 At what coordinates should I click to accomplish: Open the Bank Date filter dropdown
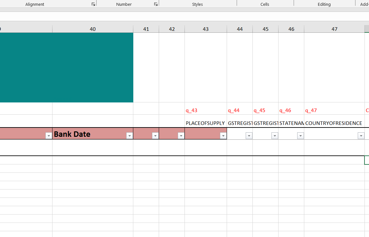129,136
